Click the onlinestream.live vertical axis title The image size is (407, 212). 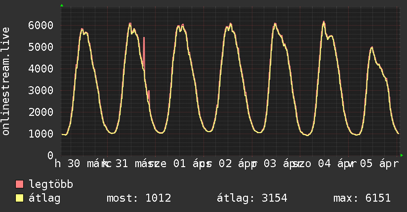coord(6,81)
